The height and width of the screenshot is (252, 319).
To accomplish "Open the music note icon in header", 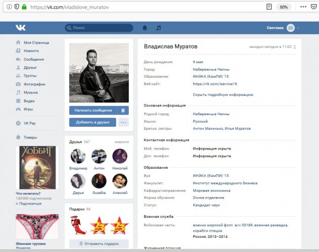I will [158, 28].
